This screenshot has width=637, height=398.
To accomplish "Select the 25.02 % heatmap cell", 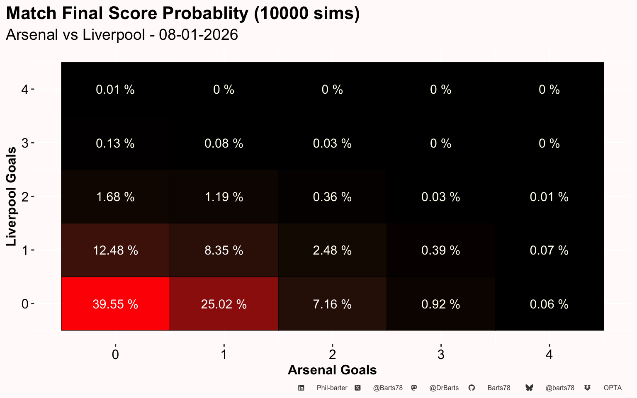I will point(224,304).
